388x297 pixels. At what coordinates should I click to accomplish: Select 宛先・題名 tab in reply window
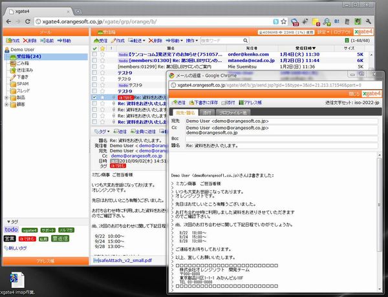pos(186,113)
